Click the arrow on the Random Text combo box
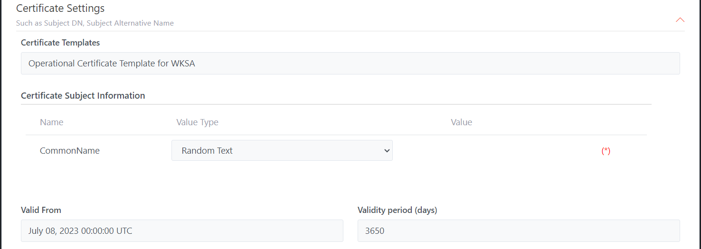The image size is (701, 249). click(387, 151)
